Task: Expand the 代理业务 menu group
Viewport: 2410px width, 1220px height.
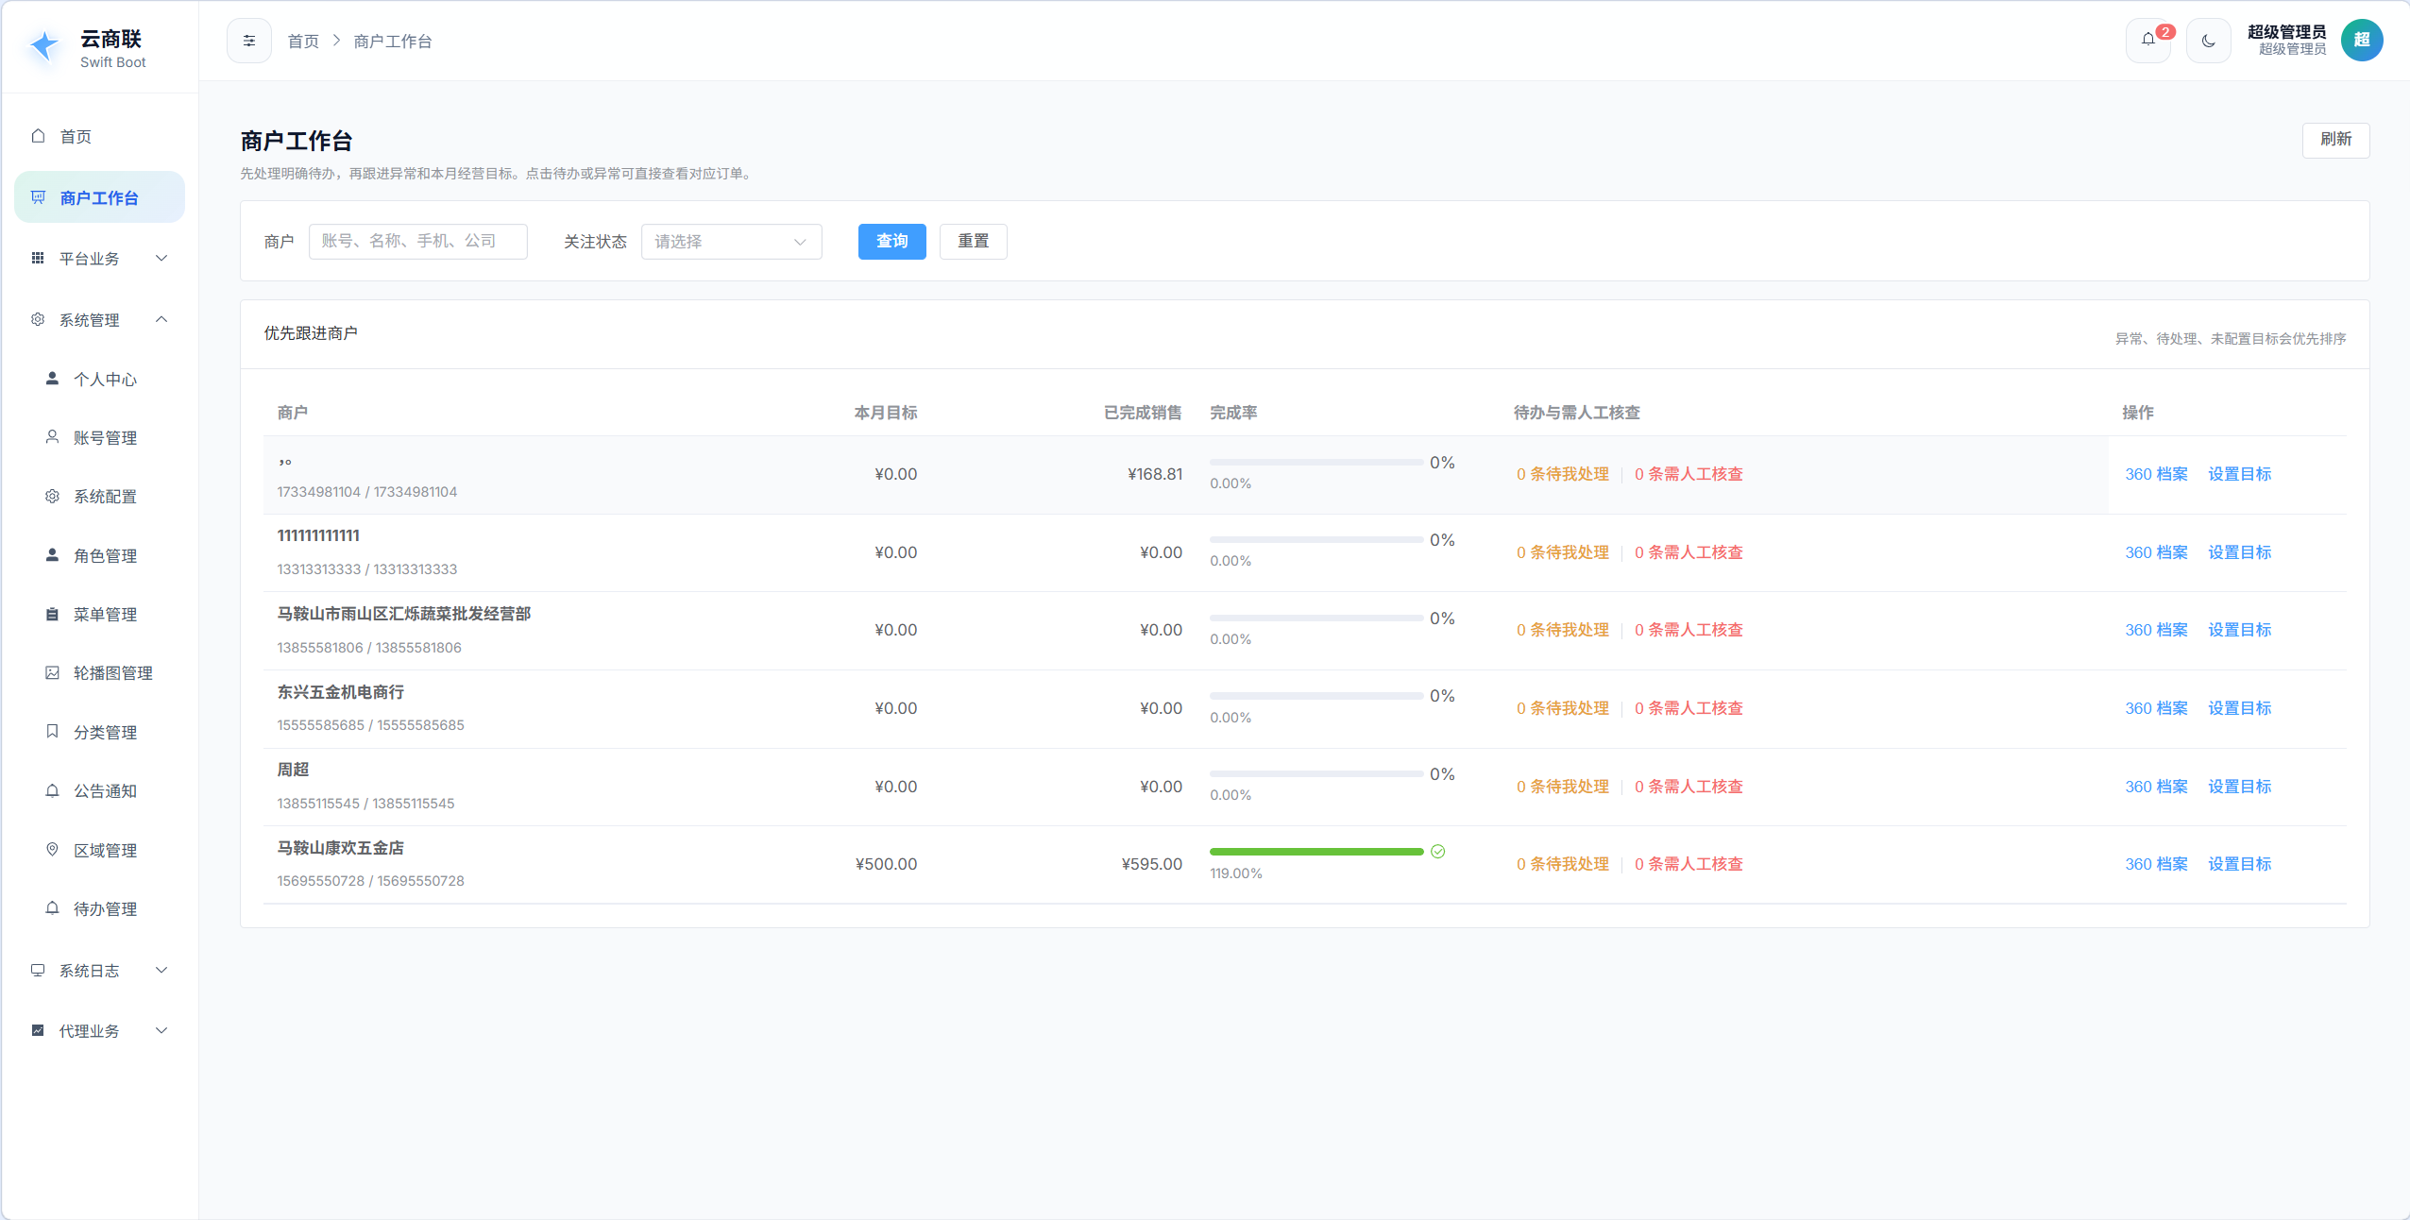Action: pyautogui.click(x=99, y=1031)
